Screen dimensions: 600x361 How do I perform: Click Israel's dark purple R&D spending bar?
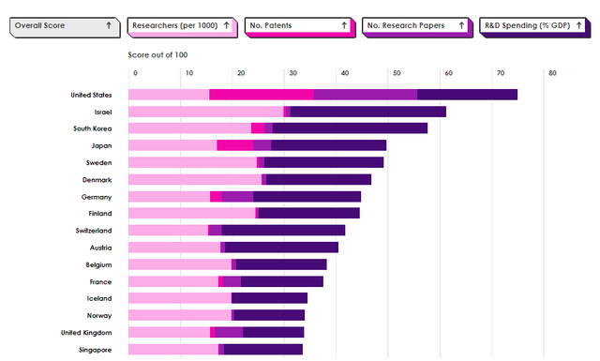(x=368, y=112)
